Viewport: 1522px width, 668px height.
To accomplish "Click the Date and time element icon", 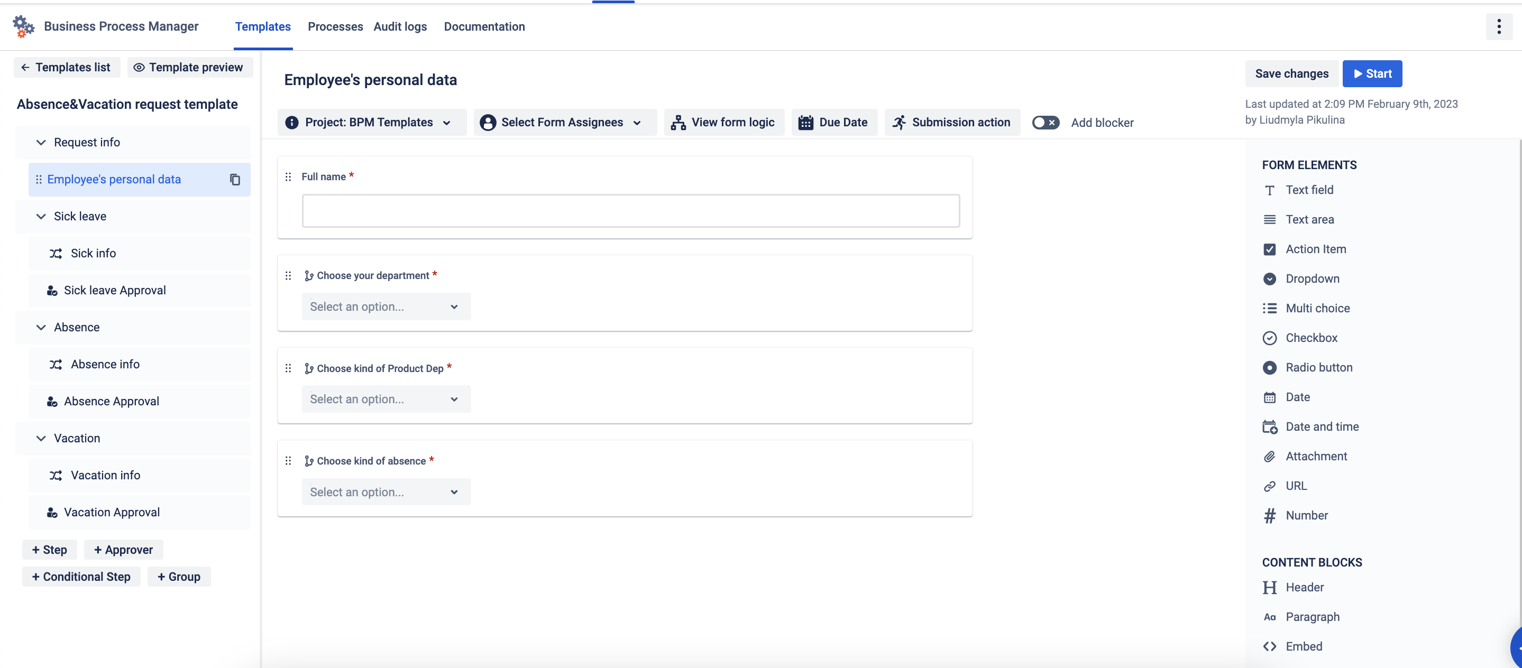I will [x=1269, y=426].
